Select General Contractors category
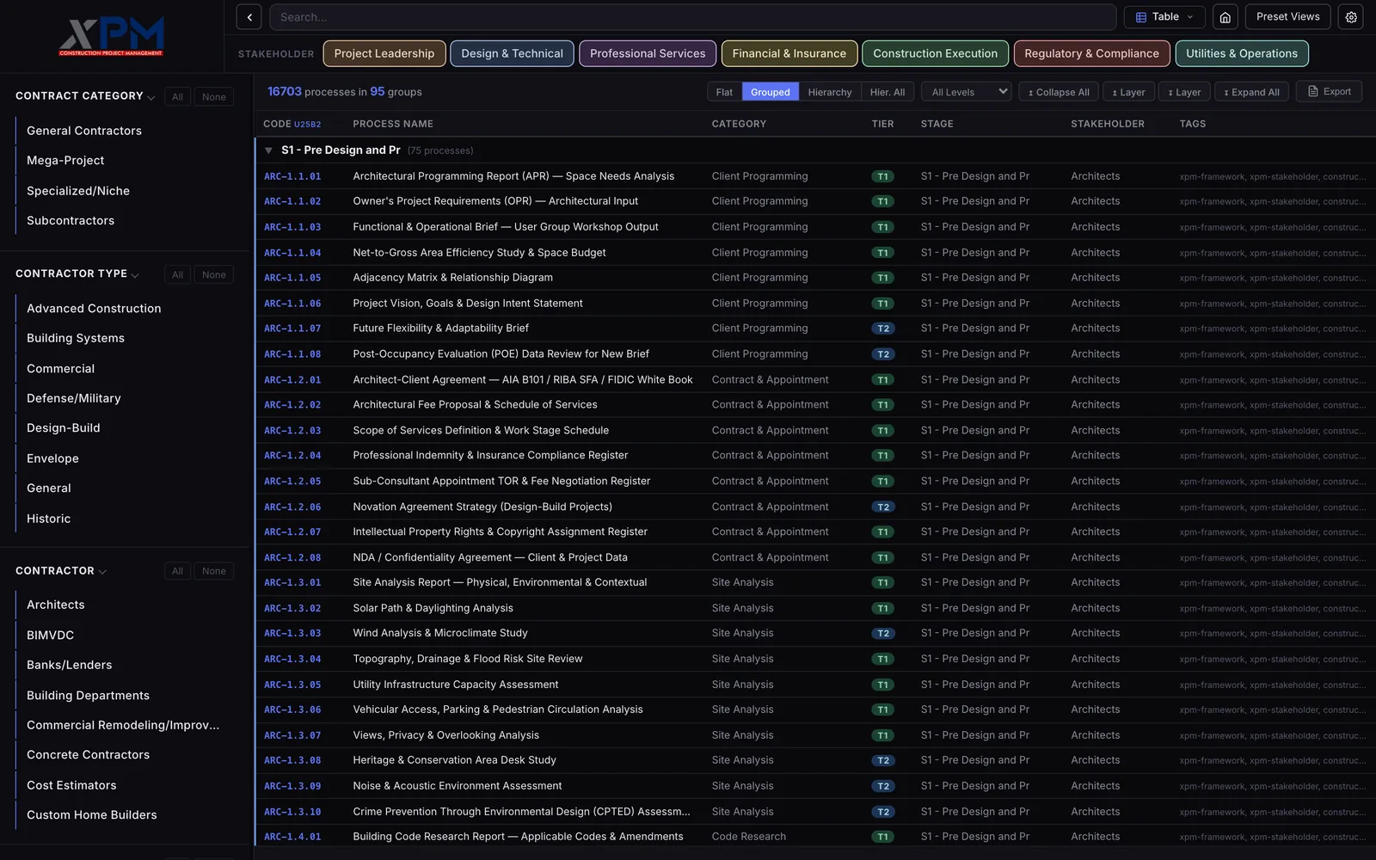The height and width of the screenshot is (860, 1376). coord(84,131)
